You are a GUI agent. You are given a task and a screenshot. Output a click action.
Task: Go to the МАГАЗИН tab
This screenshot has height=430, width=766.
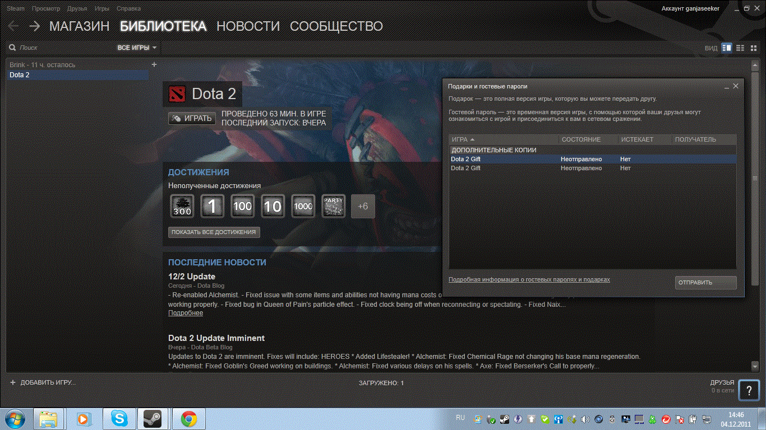(79, 26)
